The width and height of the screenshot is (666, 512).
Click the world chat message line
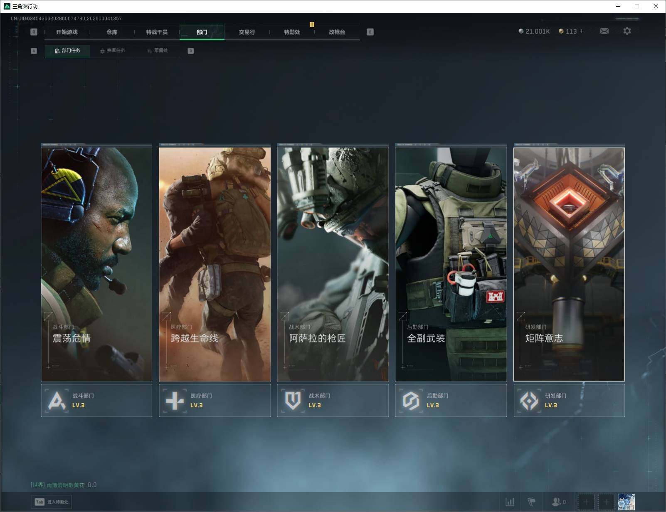64,485
